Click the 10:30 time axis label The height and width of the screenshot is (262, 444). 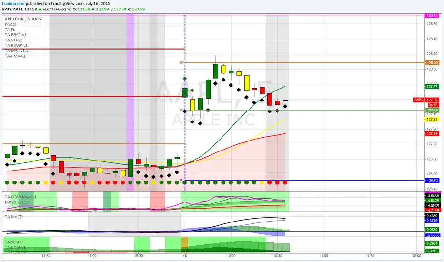(277, 256)
